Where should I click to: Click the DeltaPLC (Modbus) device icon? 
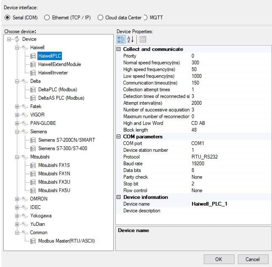pyautogui.click(x=33, y=90)
